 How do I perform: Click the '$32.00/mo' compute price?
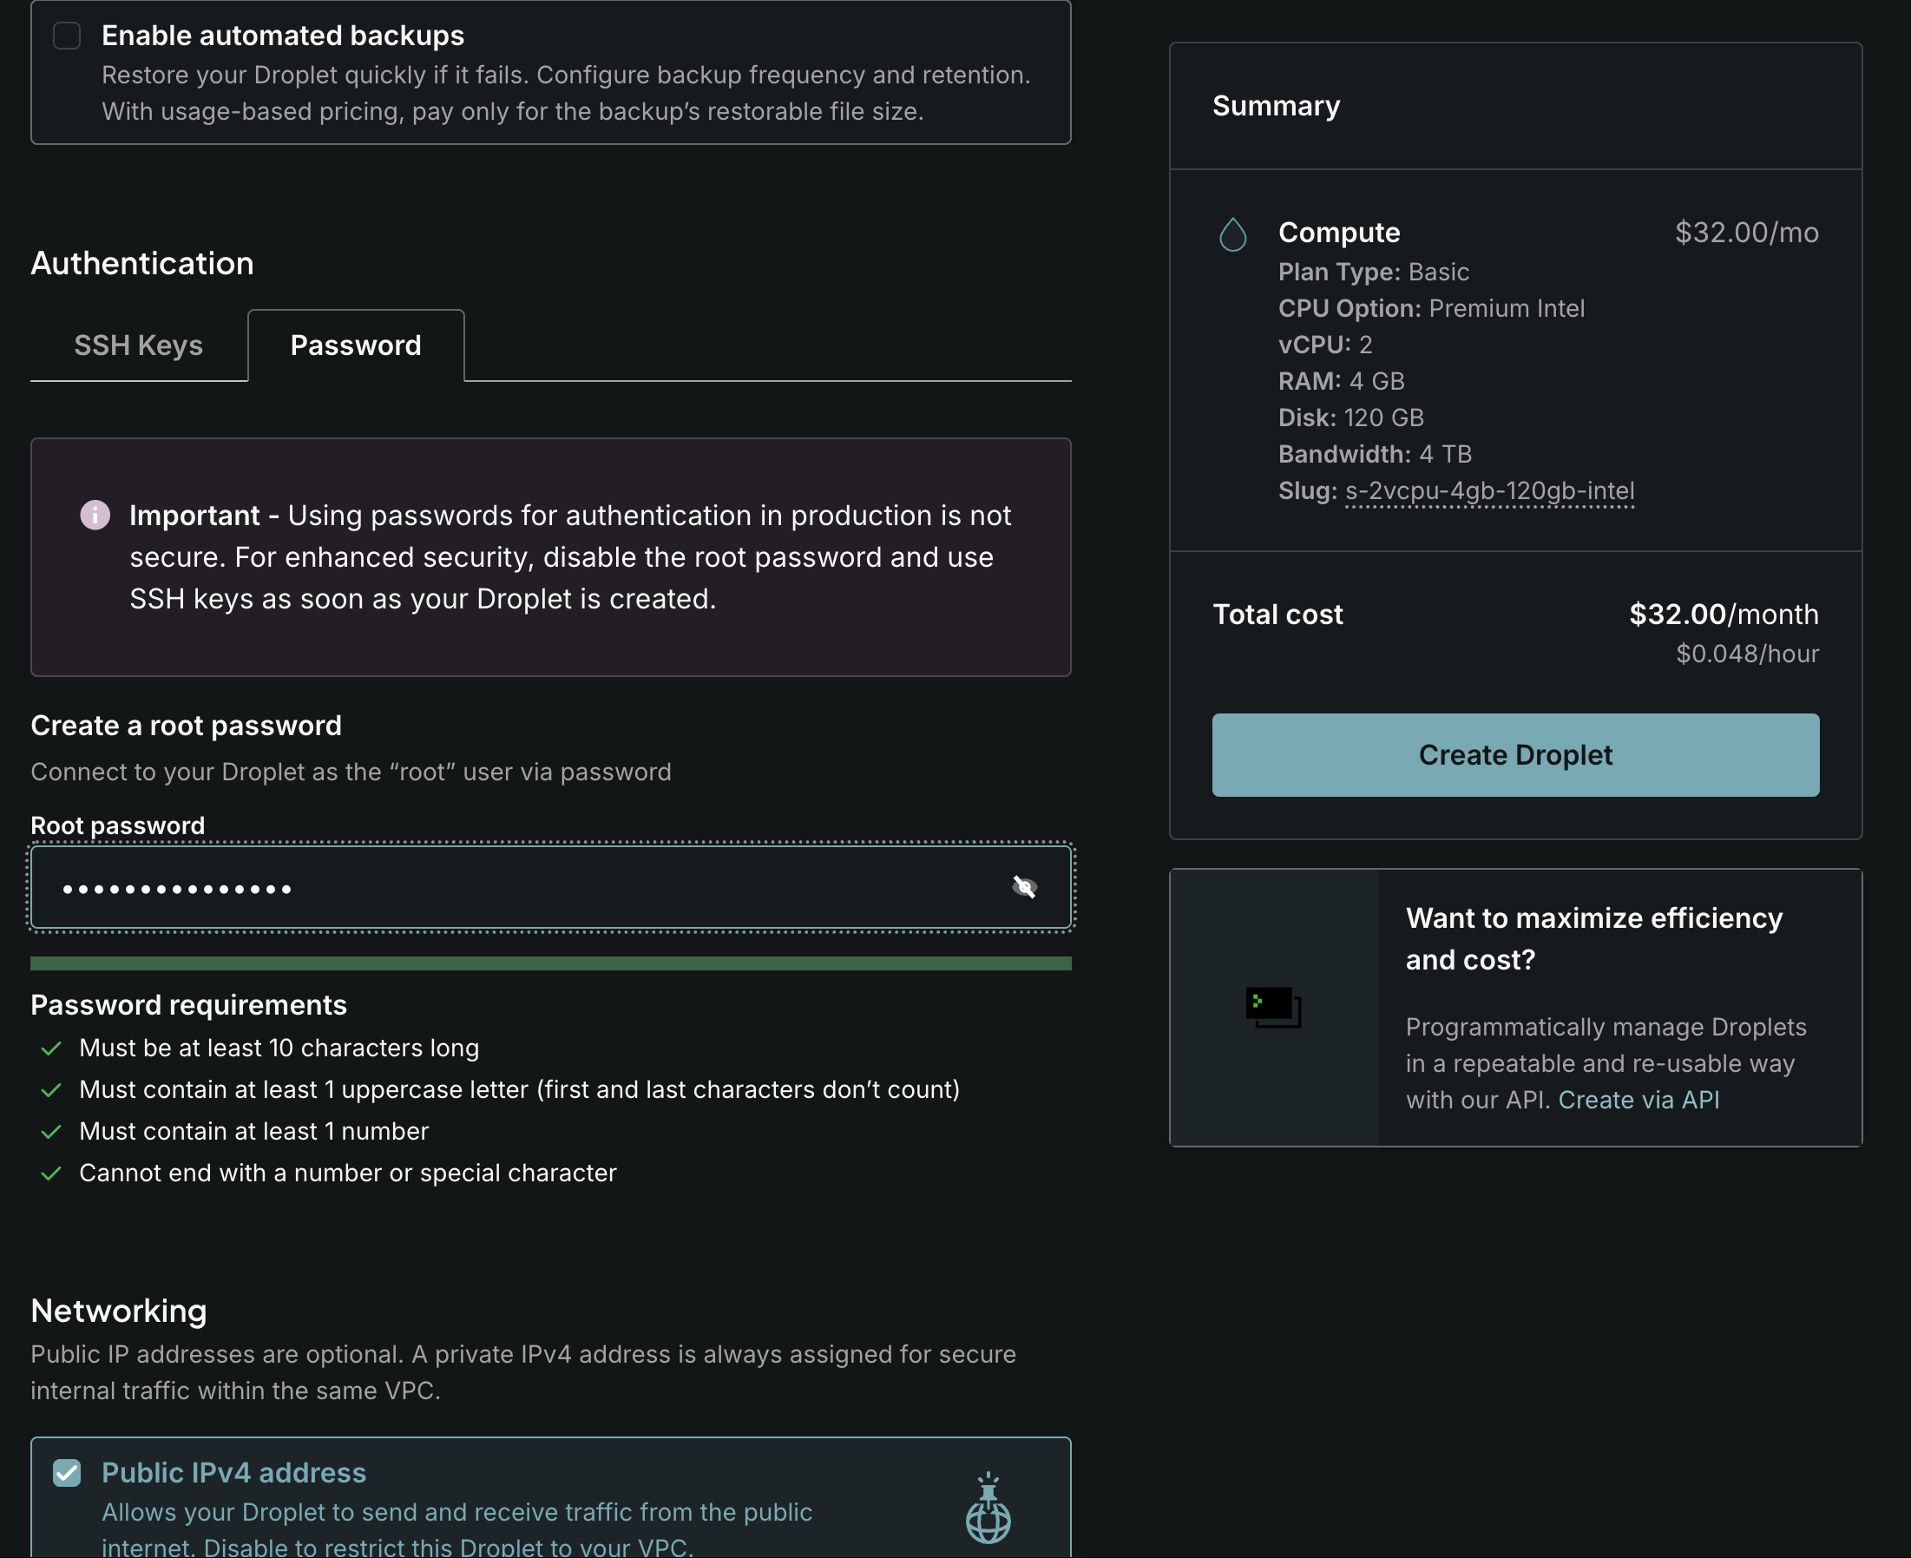(x=1747, y=233)
